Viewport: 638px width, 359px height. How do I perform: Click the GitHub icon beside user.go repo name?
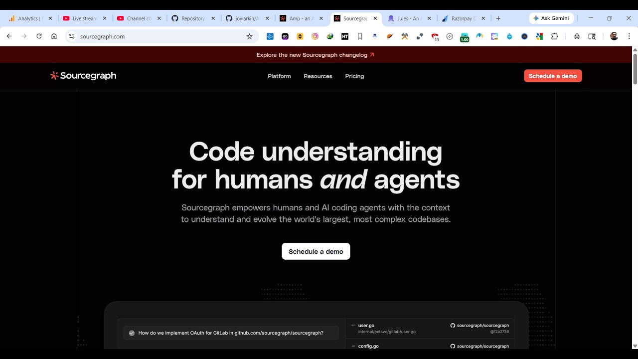pyautogui.click(x=453, y=326)
